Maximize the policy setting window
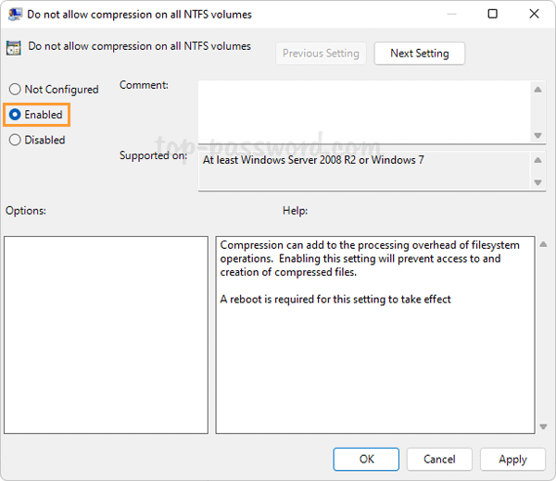 [x=493, y=14]
